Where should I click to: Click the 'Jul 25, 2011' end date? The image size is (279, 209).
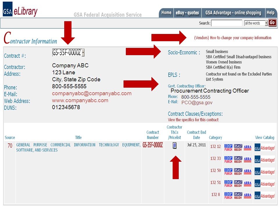coord(196,145)
